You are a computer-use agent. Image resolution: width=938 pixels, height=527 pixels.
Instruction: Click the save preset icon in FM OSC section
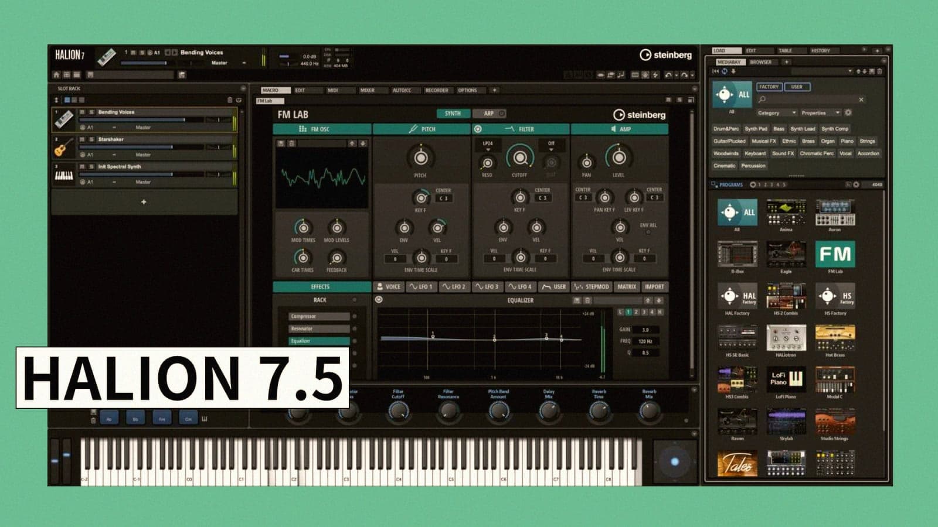[281, 143]
